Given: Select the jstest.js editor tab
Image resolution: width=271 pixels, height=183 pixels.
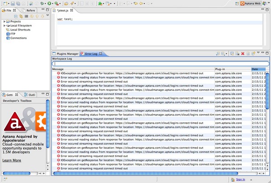Looking at the screenshot, I should (x=63, y=10).
